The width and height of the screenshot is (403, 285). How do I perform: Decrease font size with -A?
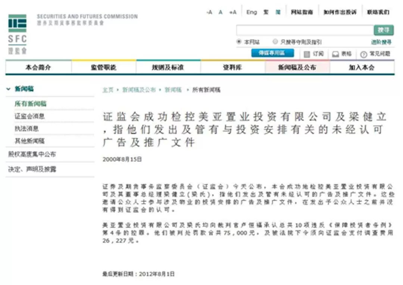click(209, 12)
